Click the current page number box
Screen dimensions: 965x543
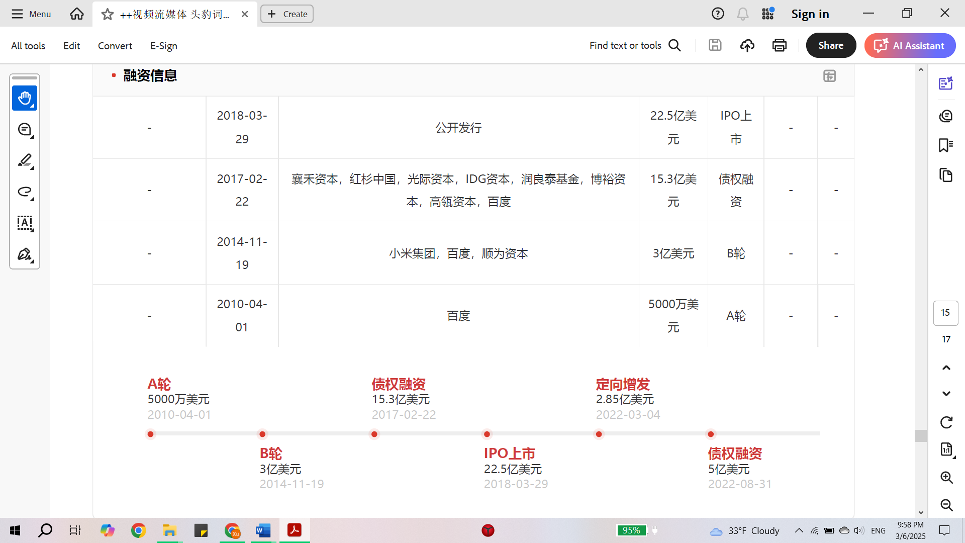tap(945, 313)
